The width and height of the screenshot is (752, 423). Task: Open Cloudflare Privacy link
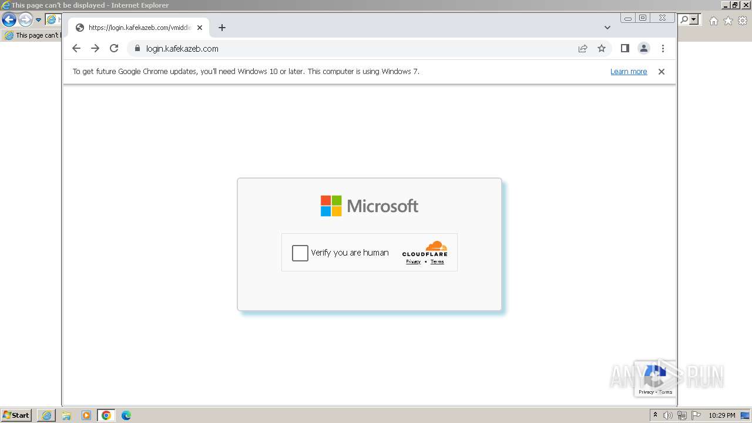[x=413, y=261]
